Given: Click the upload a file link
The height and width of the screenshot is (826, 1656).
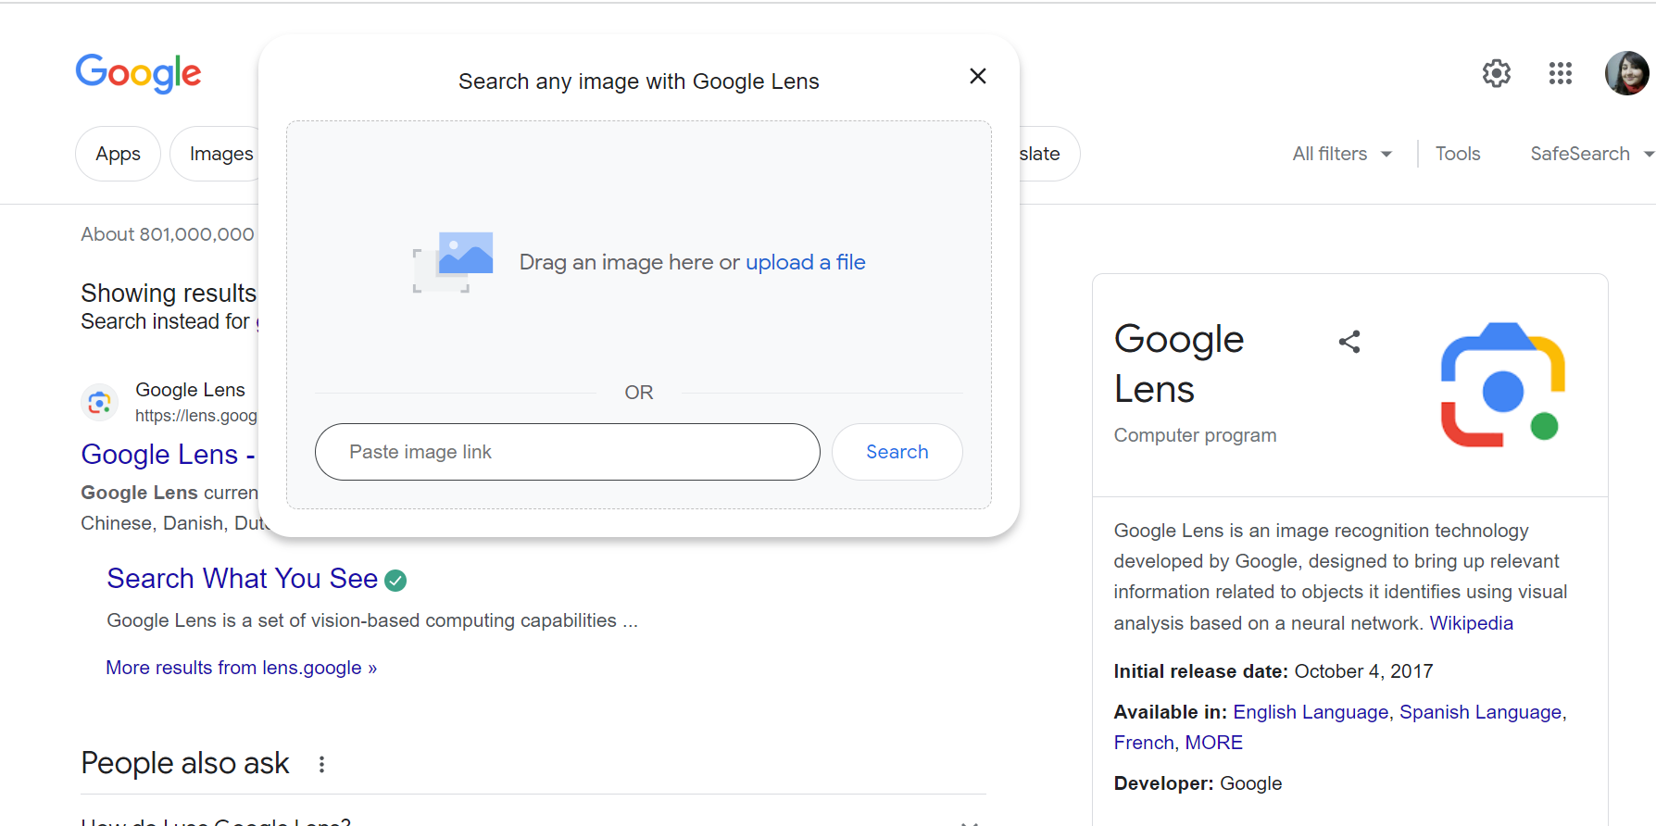Looking at the screenshot, I should [805, 262].
